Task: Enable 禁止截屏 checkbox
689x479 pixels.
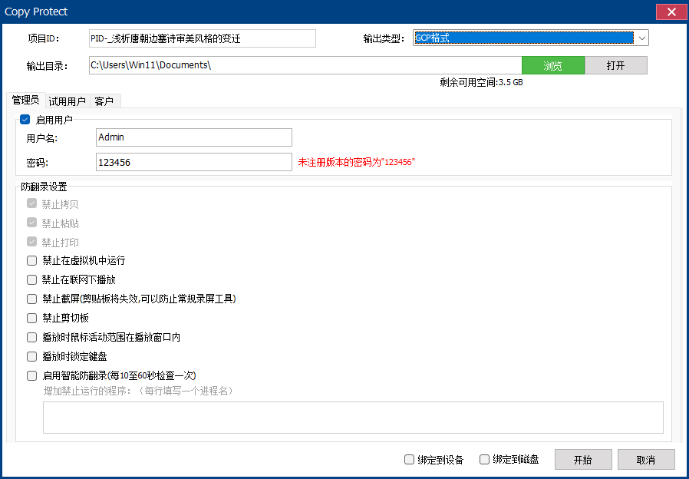Action: [31, 299]
